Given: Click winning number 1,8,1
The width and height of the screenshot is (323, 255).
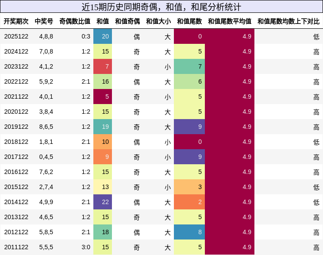Looking at the screenshot, I should [46, 142].
